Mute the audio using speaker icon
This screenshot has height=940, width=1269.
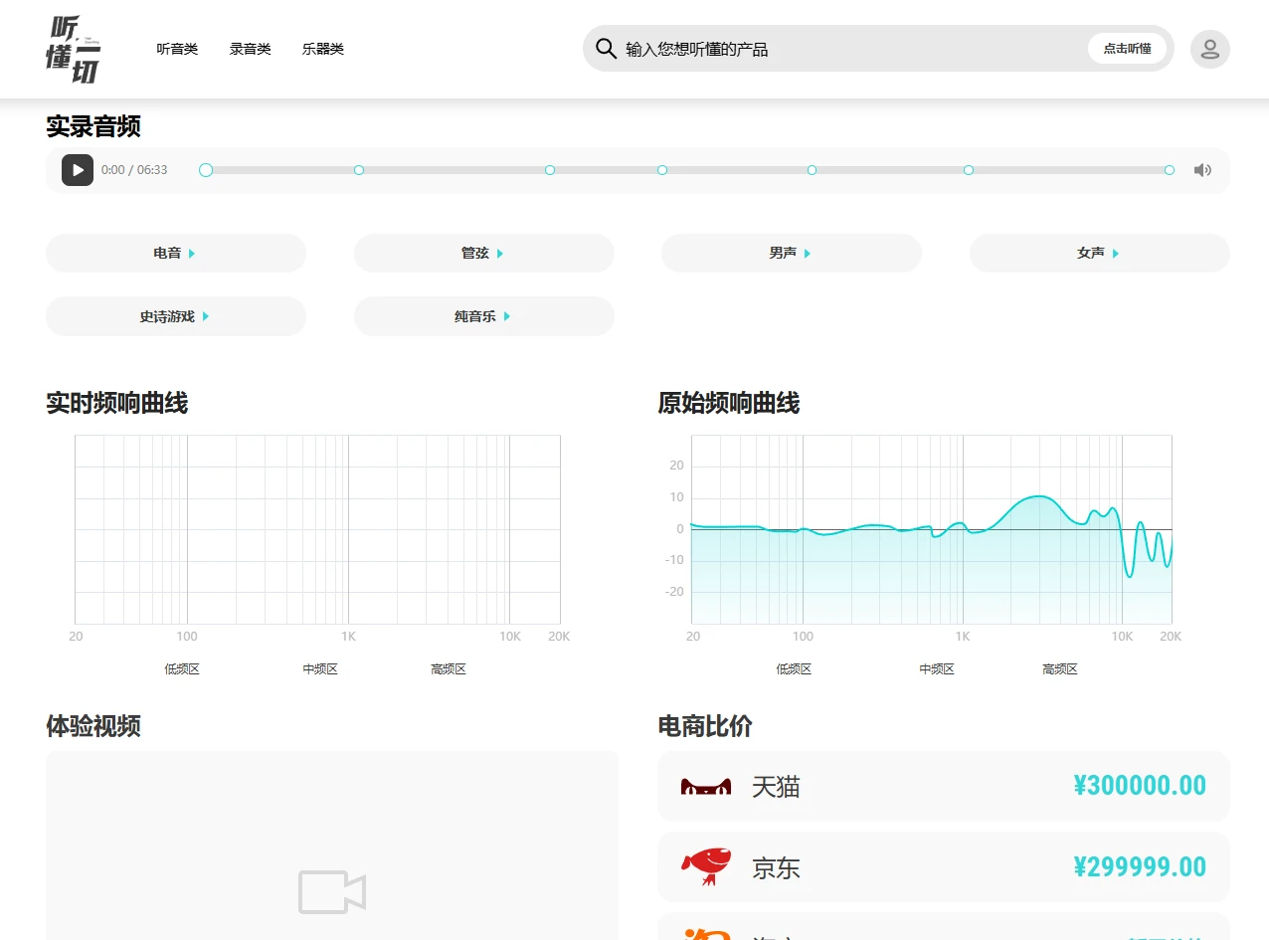(x=1202, y=170)
